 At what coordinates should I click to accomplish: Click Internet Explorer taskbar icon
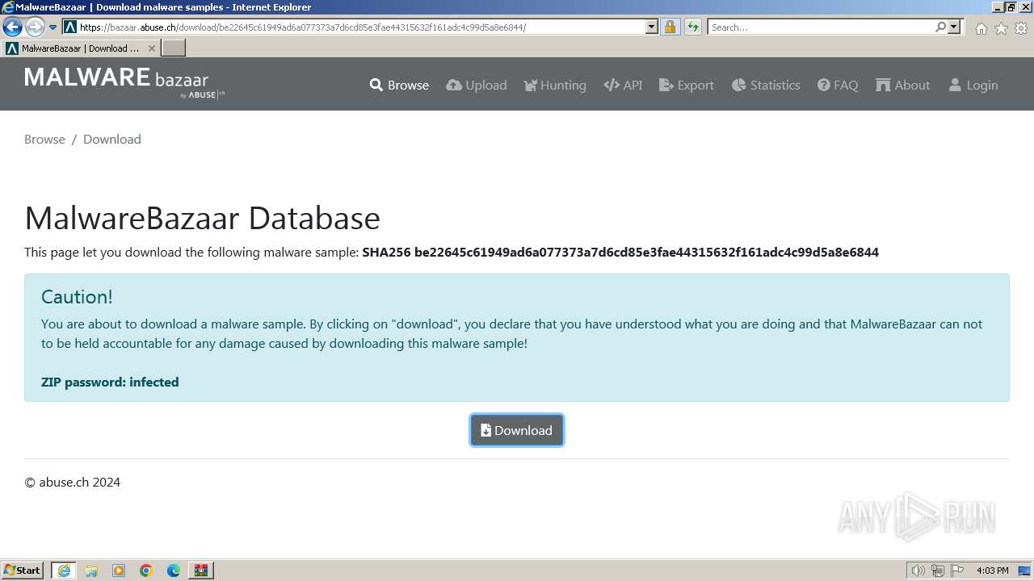[x=64, y=571]
